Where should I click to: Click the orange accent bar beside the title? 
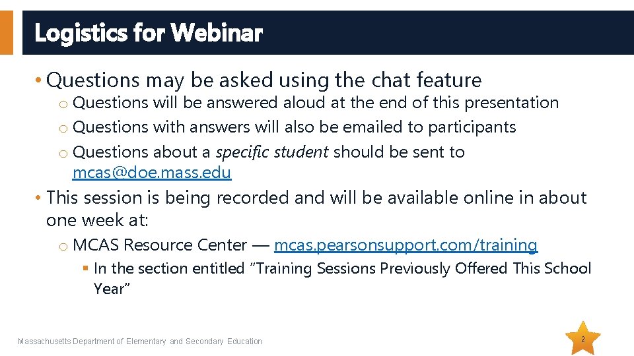click(6, 32)
